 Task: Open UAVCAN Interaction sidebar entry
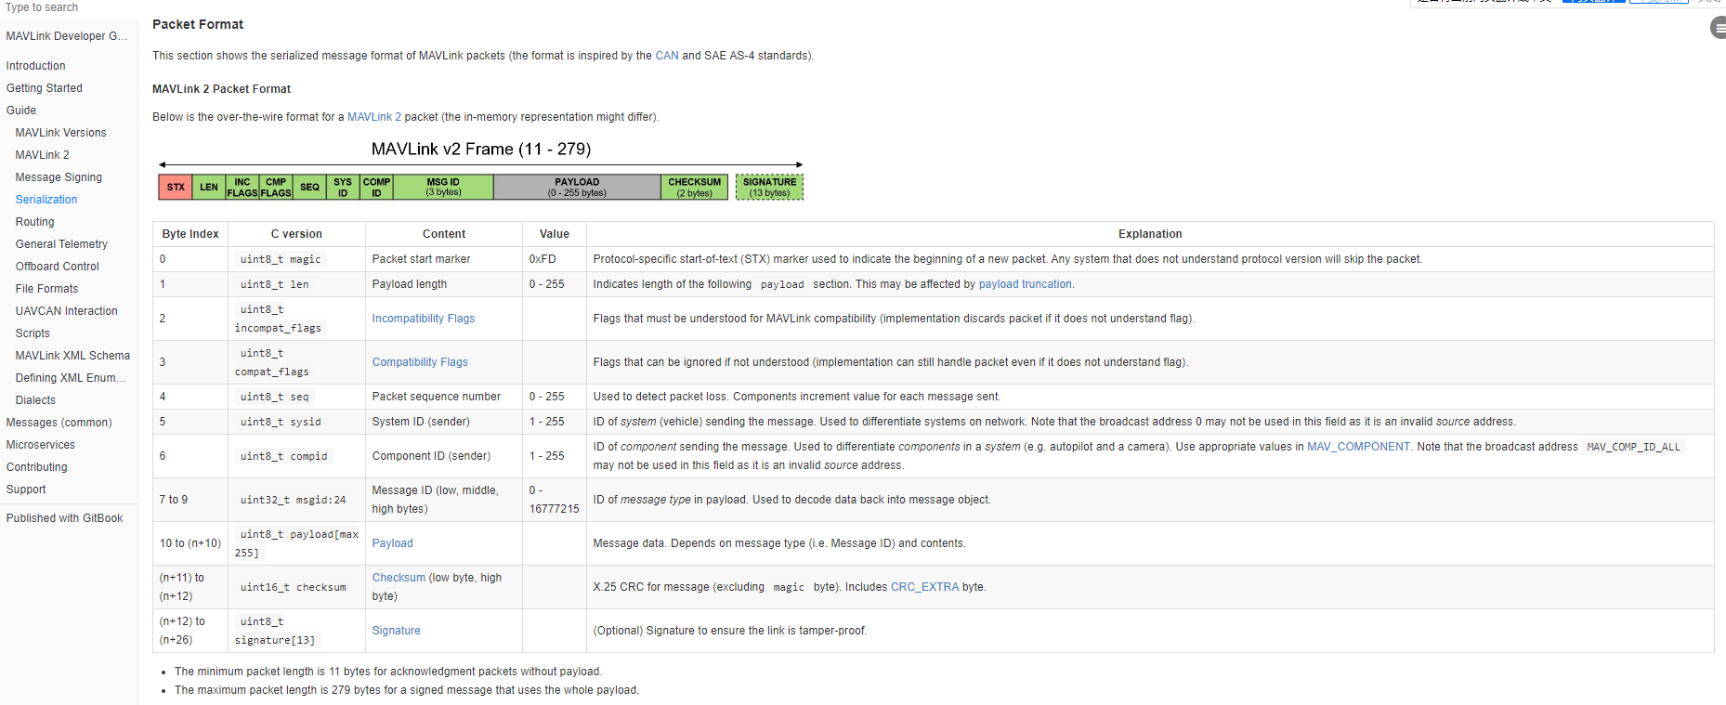pyautogui.click(x=67, y=311)
